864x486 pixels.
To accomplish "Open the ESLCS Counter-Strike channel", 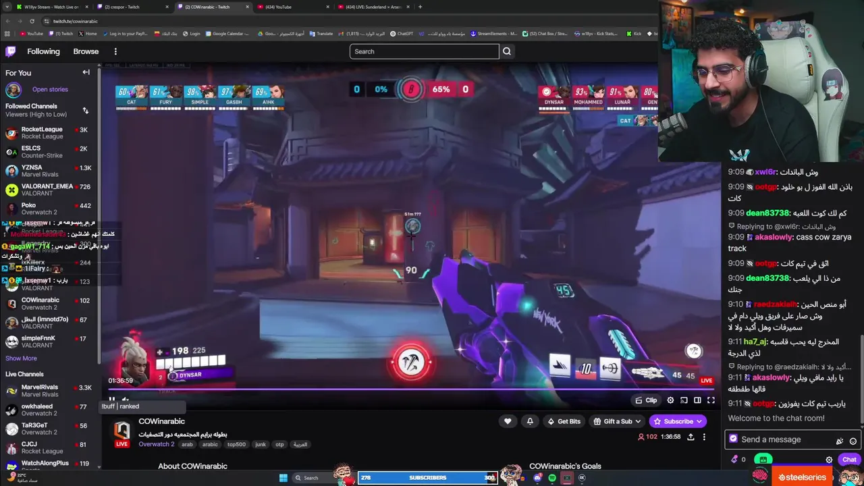I will [x=49, y=152].
